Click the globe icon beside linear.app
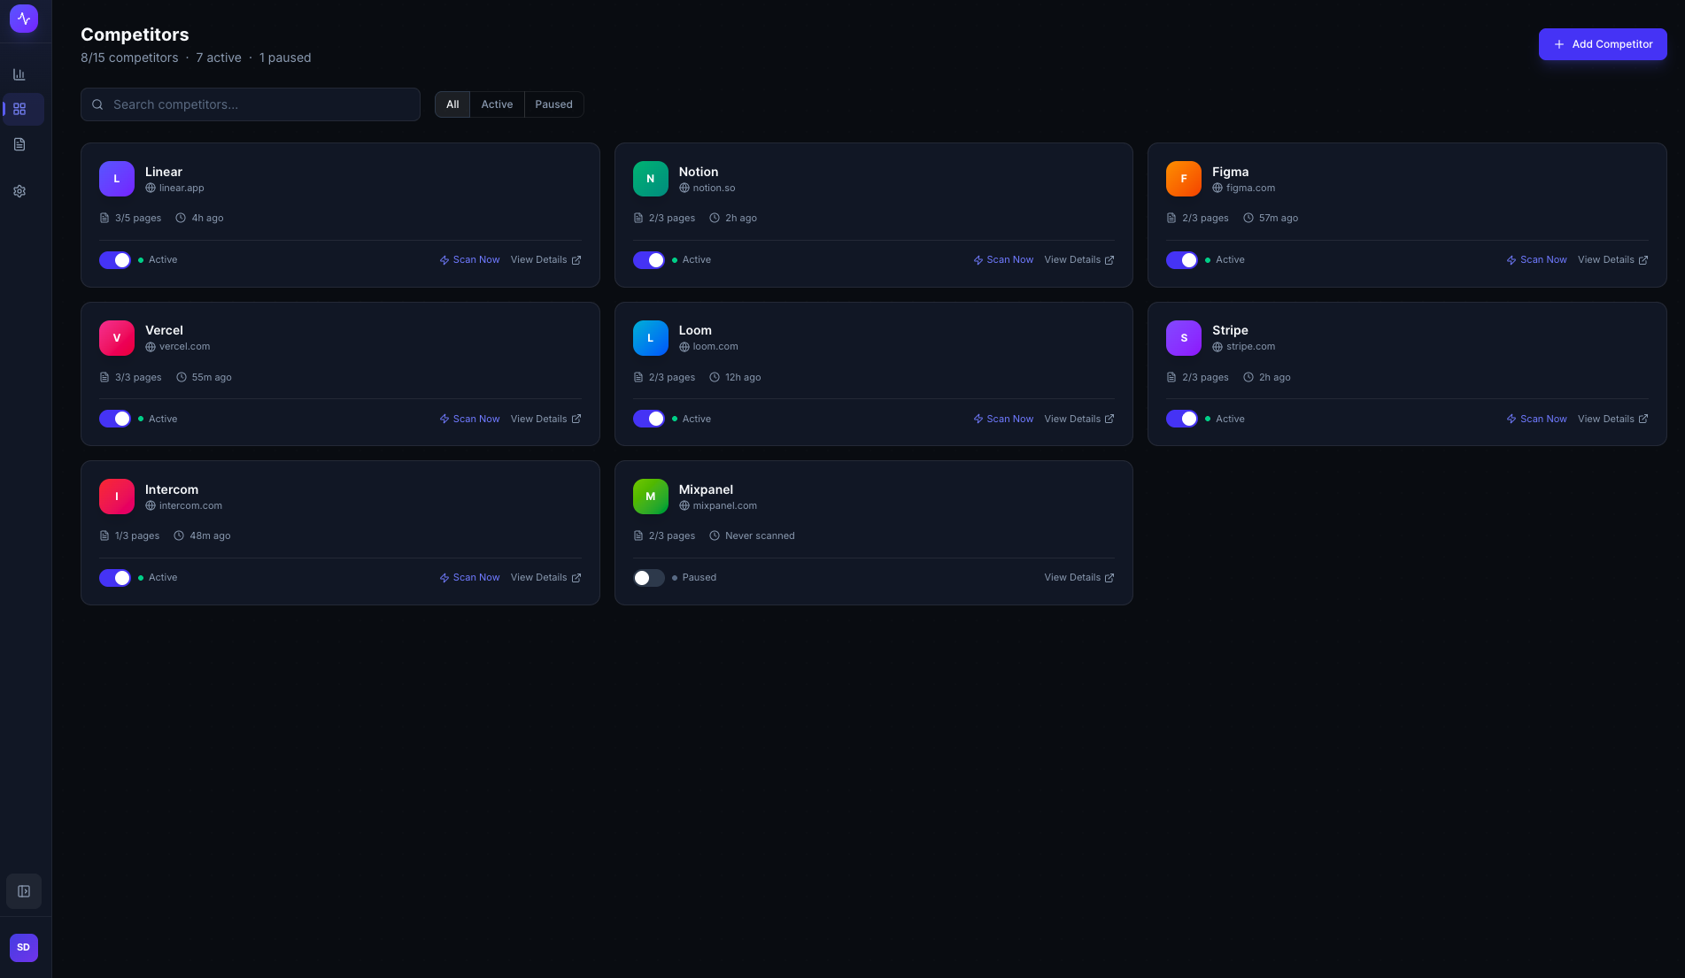 point(151,189)
